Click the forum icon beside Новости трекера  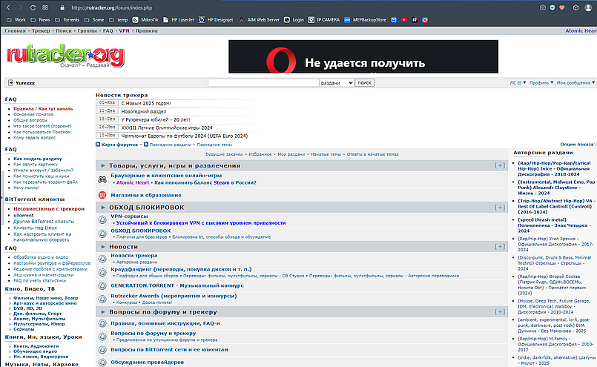tap(102, 259)
